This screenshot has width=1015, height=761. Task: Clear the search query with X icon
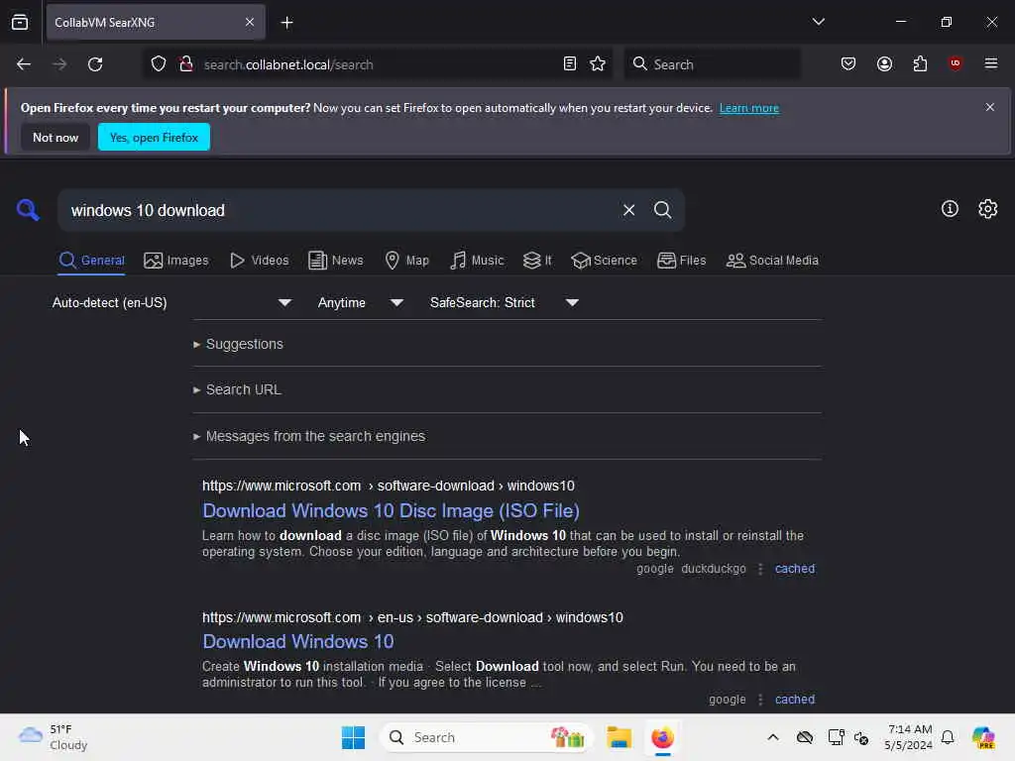coord(628,210)
